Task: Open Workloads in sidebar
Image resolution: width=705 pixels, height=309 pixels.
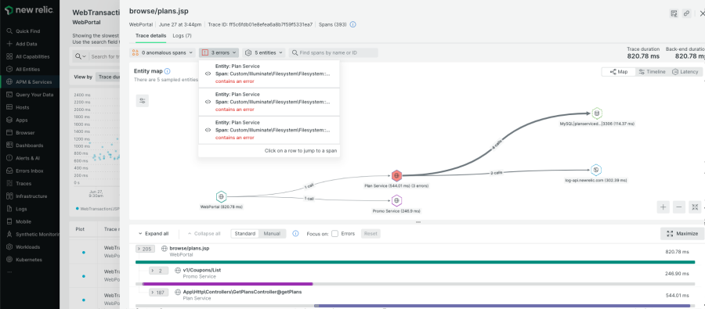Action: point(27,247)
